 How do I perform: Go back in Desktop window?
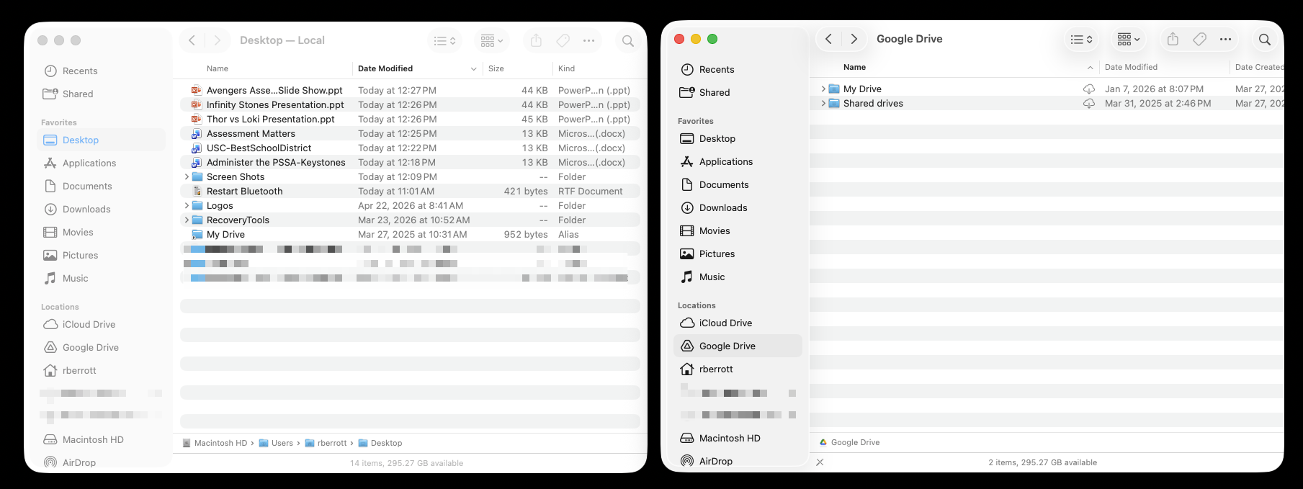pyautogui.click(x=192, y=40)
